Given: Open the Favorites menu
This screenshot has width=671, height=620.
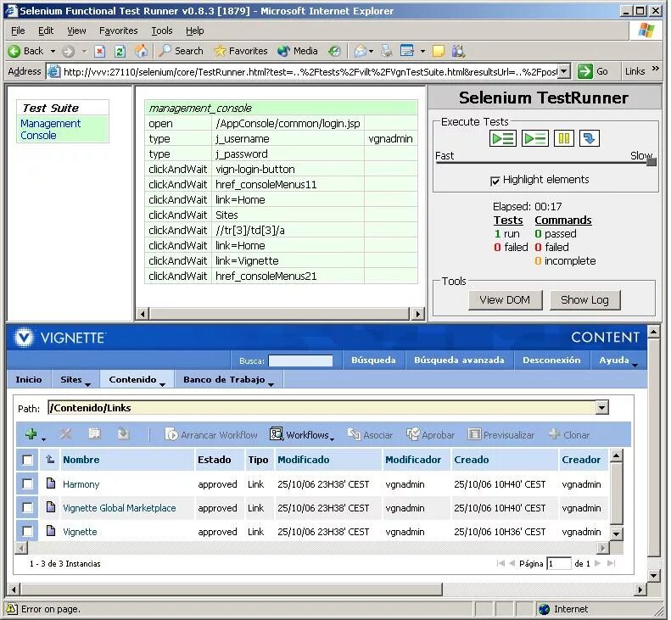Looking at the screenshot, I should click(119, 31).
